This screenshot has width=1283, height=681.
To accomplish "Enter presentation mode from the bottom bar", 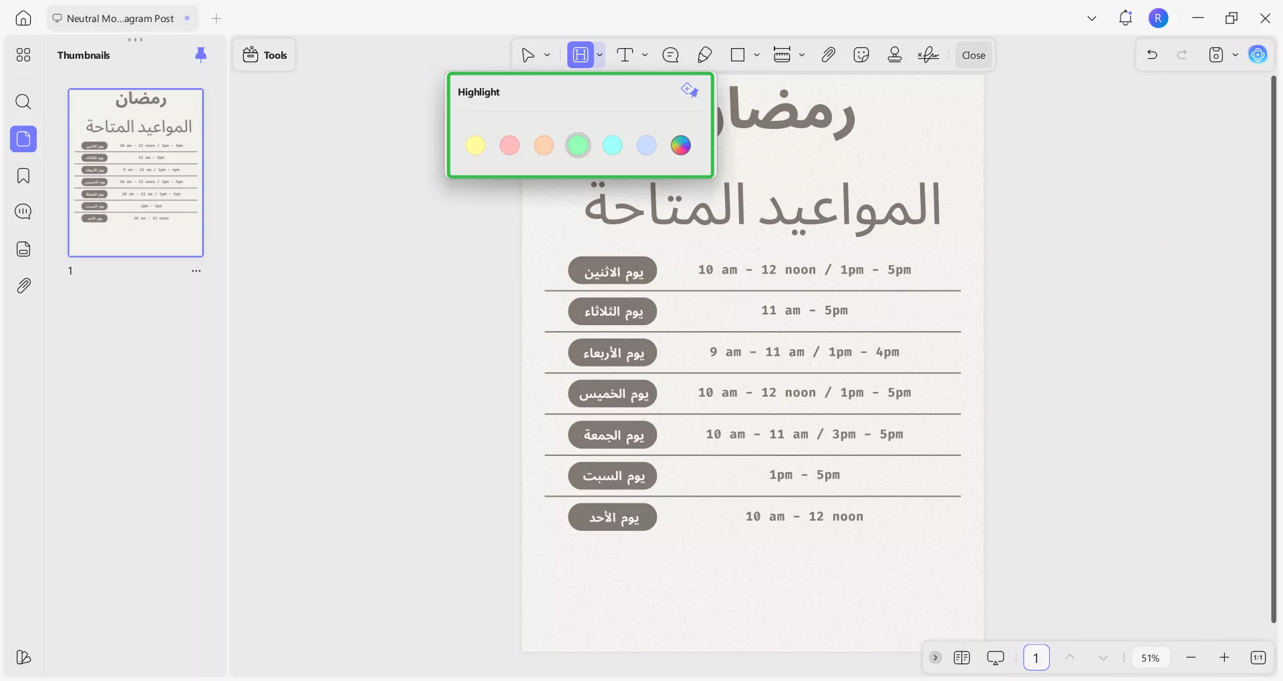I will tap(996, 658).
